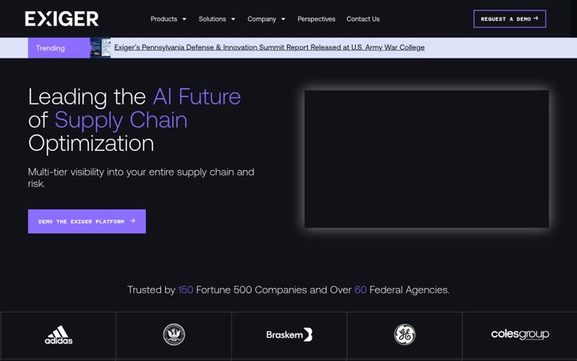Expand the Solutions dropdown arrow
This screenshot has width=577, height=361.
click(233, 19)
